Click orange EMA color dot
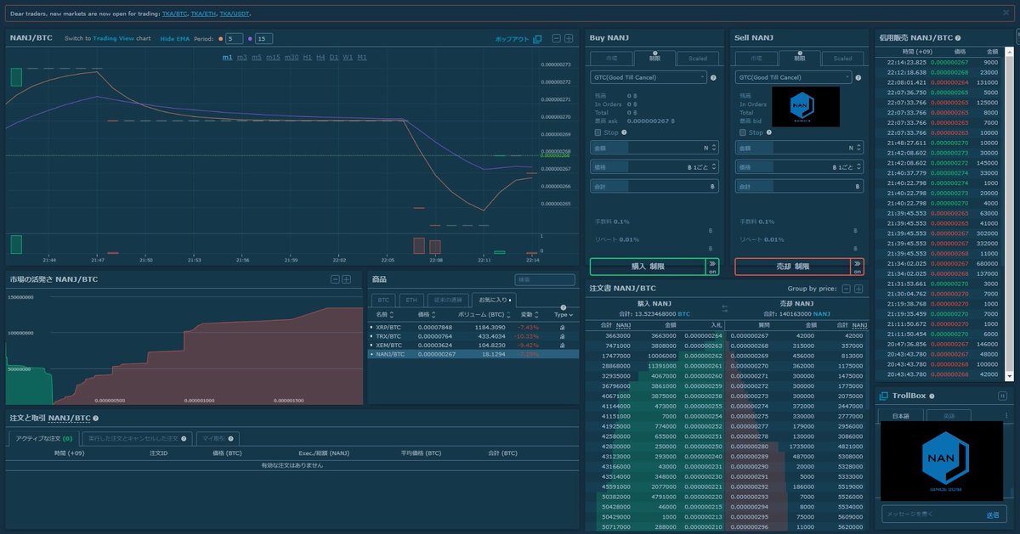Viewport: 1020px width, 534px height. [x=221, y=38]
